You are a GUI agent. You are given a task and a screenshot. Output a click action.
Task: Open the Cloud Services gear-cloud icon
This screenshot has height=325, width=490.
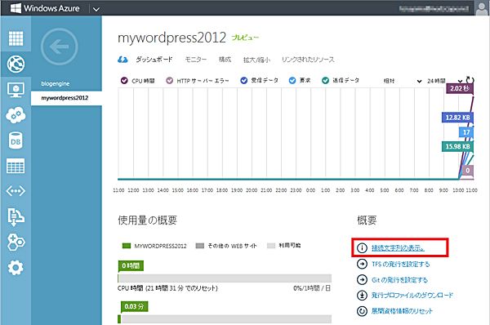pyautogui.click(x=16, y=115)
